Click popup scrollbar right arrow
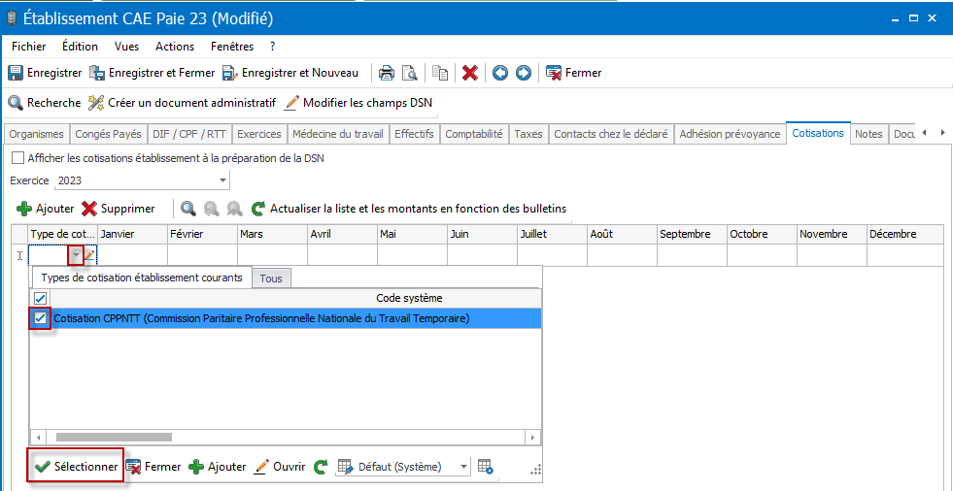Image resolution: width=953 pixels, height=491 pixels. [x=533, y=437]
